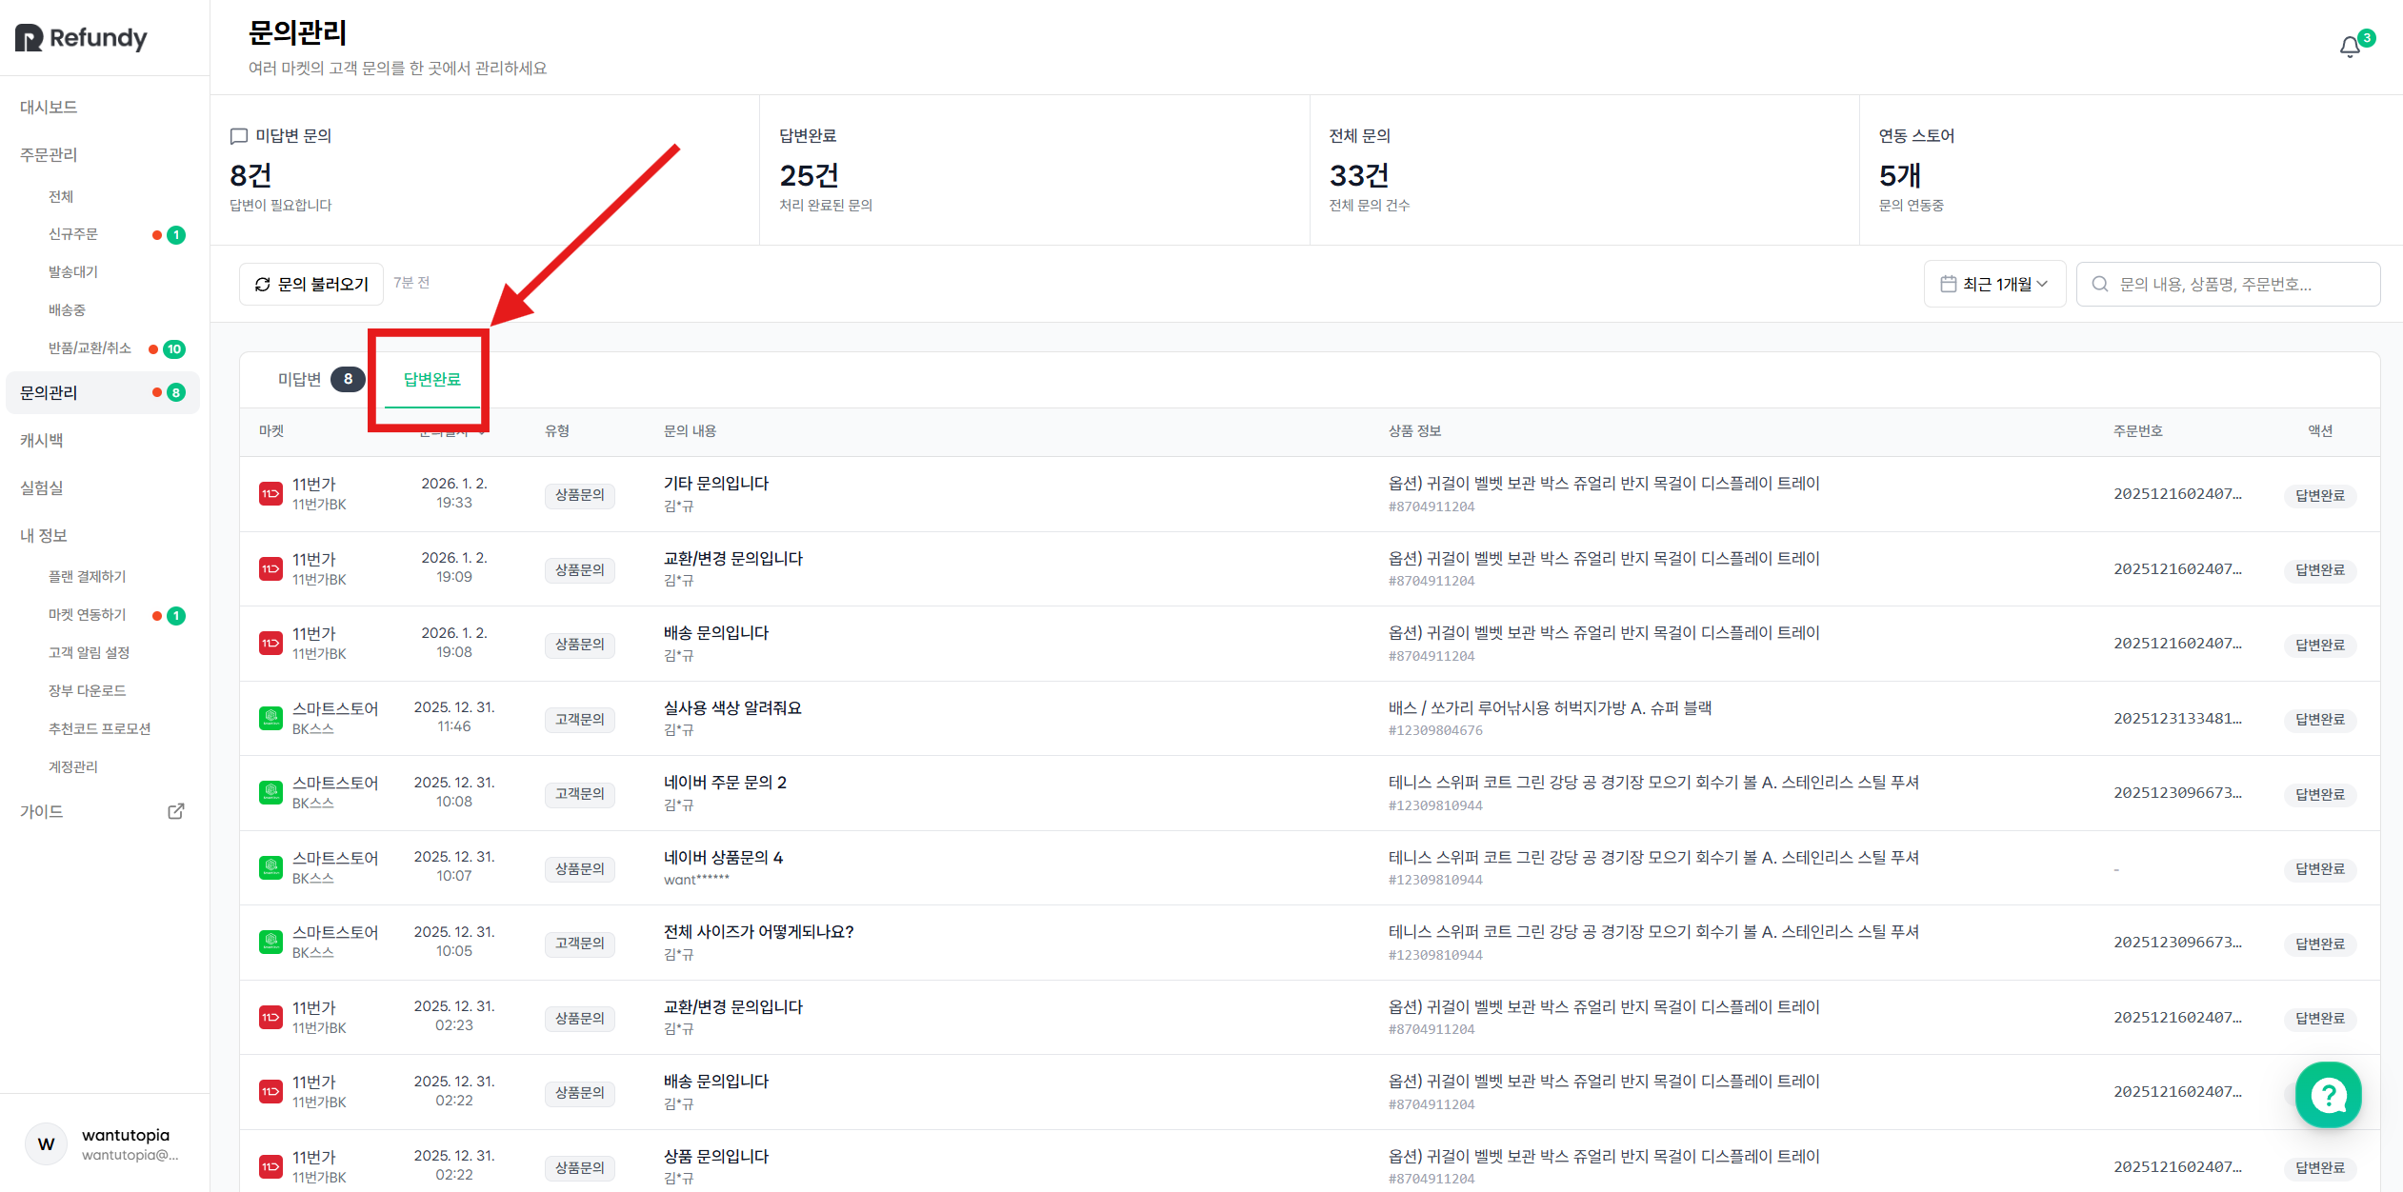Open the 기타 문의입니다 inquiry
The height and width of the screenshot is (1192, 2403).
tap(716, 484)
